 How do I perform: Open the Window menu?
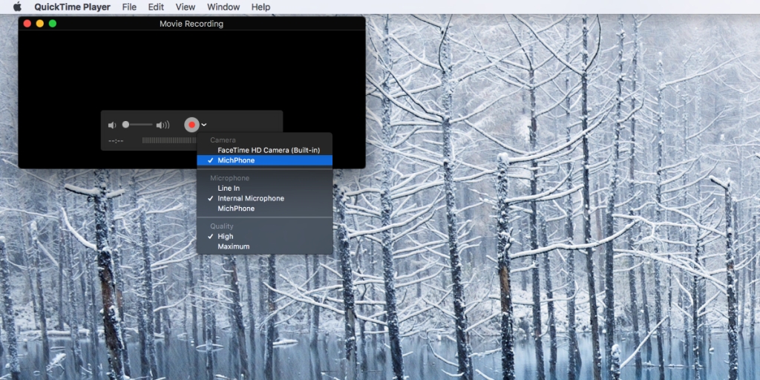pyautogui.click(x=223, y=7)
